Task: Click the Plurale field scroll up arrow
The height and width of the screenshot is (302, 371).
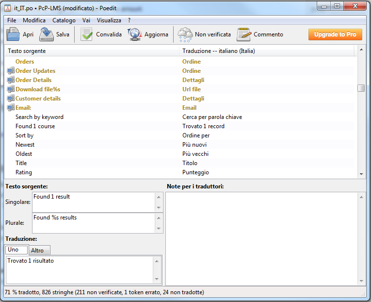Action: (159, 218)
